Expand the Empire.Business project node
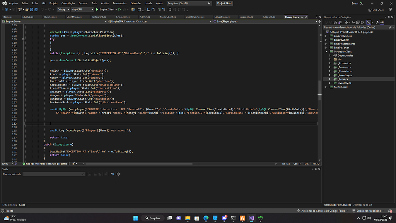Viewport: 396px width, 223px height. point(326,36)
